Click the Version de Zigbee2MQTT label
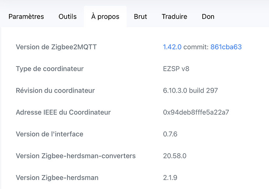269x189 pixels. point(56,47)
